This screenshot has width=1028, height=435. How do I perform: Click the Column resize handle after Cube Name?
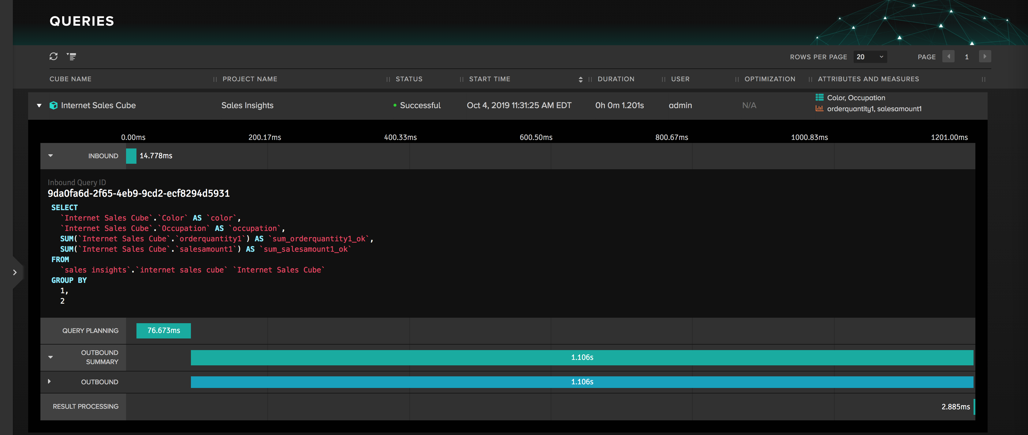[215, 80]
